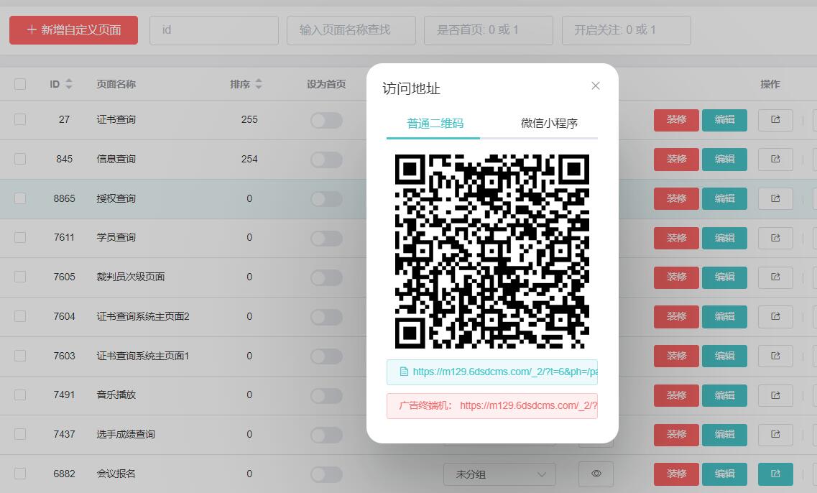Screen dimensions: 817x493
Task: Open teal share link icon for 会议报名 row
Action: coord(775,474)
